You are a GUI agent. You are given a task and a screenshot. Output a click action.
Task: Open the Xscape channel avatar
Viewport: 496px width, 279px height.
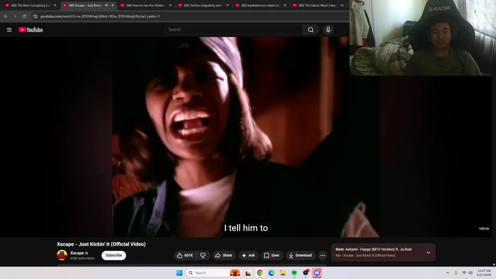[62, 255]
